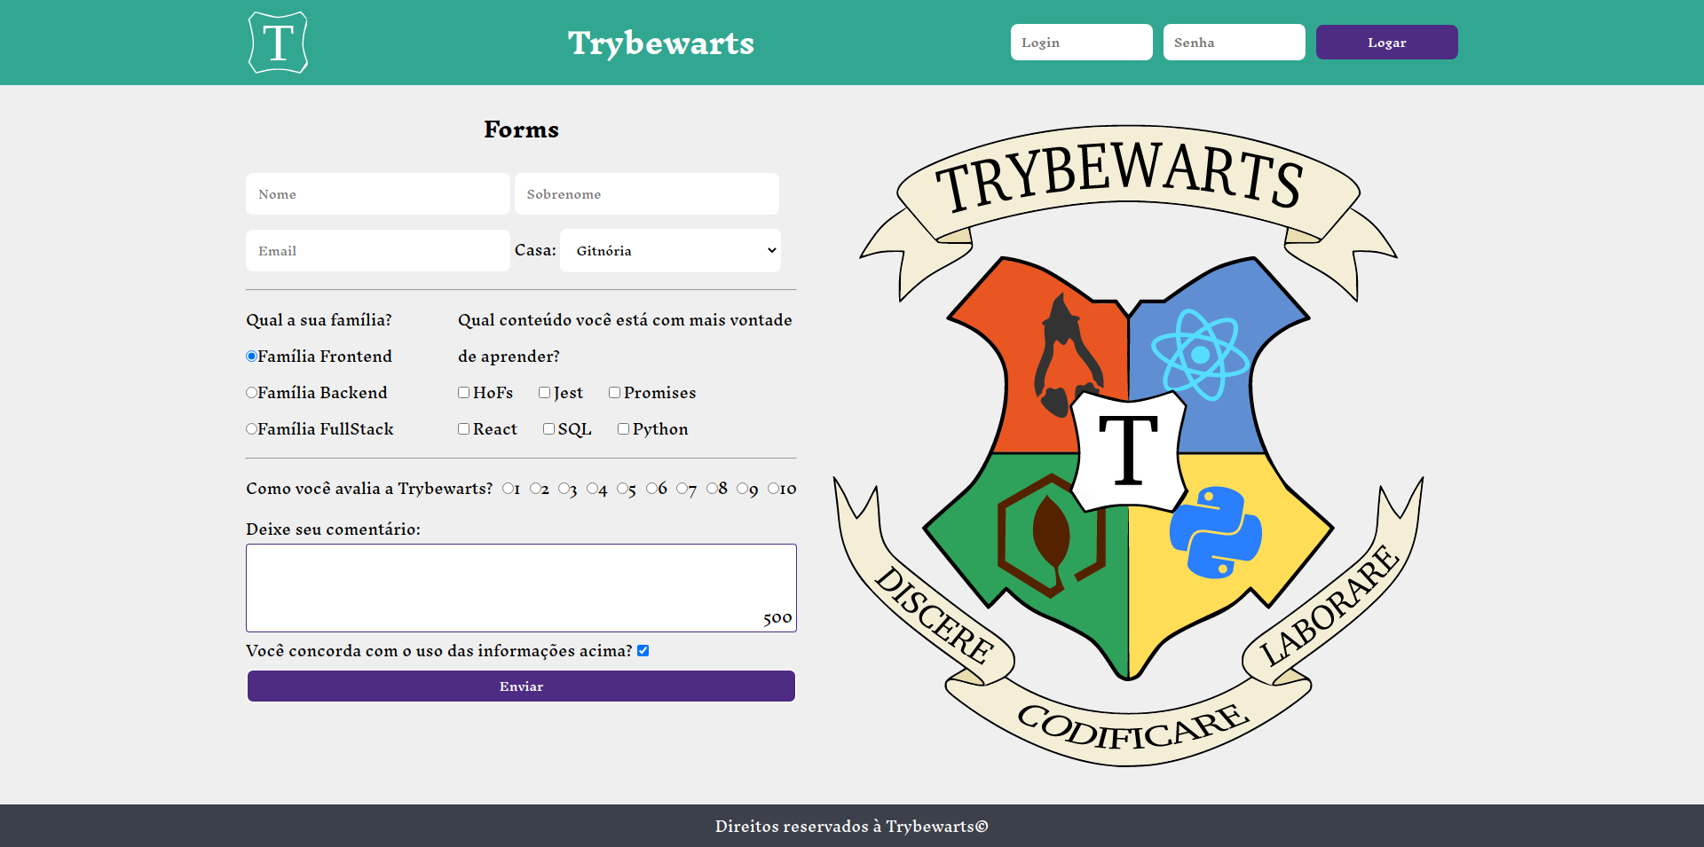Submit the form with Enviar button

[521, 686]
